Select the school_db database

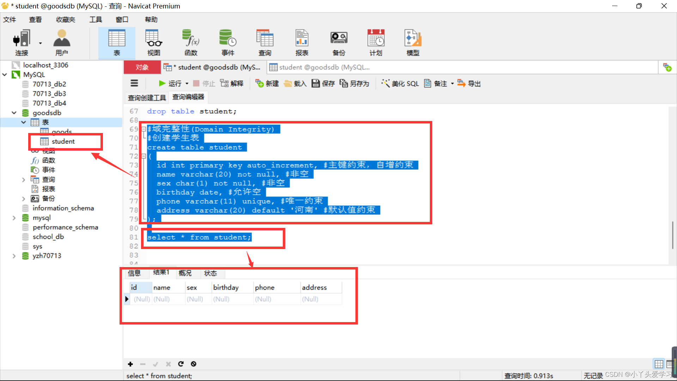[x=48, y=237]
